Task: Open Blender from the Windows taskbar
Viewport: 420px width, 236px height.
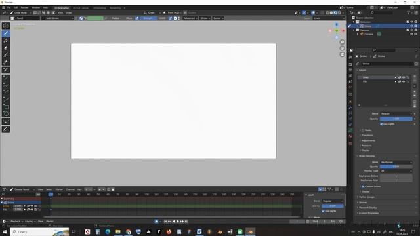Action: (x=251, y=231)
